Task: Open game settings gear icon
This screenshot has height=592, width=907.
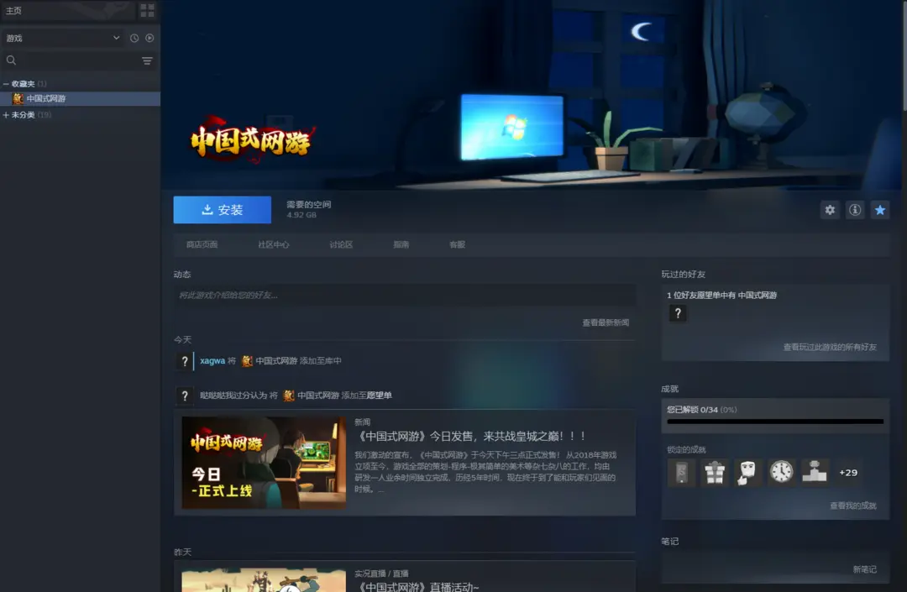Action: click(x=830, y=210)
